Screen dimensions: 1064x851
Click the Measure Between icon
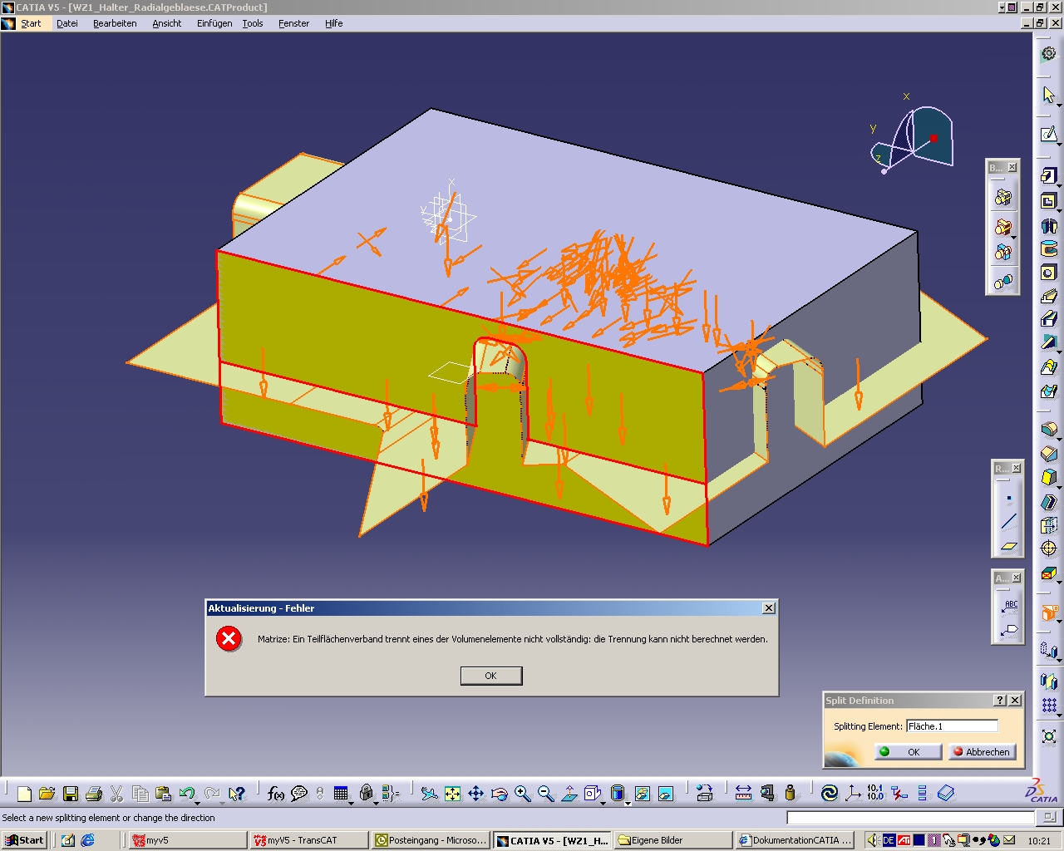tap(743, 794)
